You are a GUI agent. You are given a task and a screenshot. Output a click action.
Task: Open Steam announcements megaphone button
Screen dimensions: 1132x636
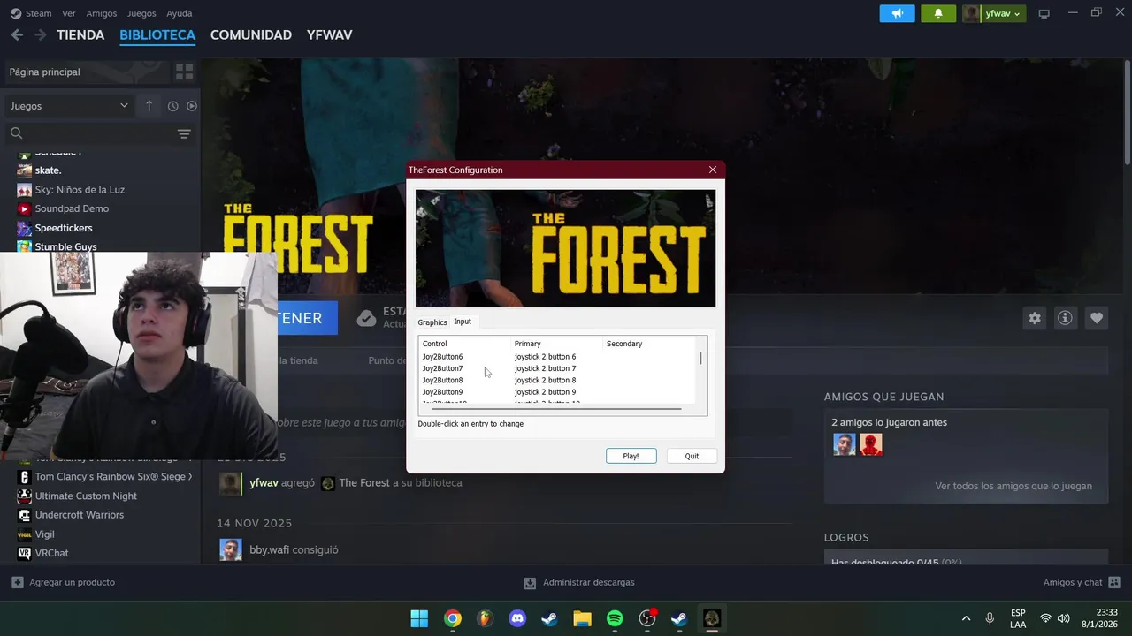coord(897,13)
